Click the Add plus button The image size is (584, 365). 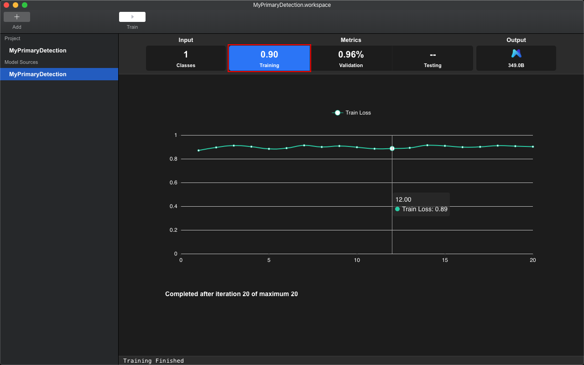point(17,17)
